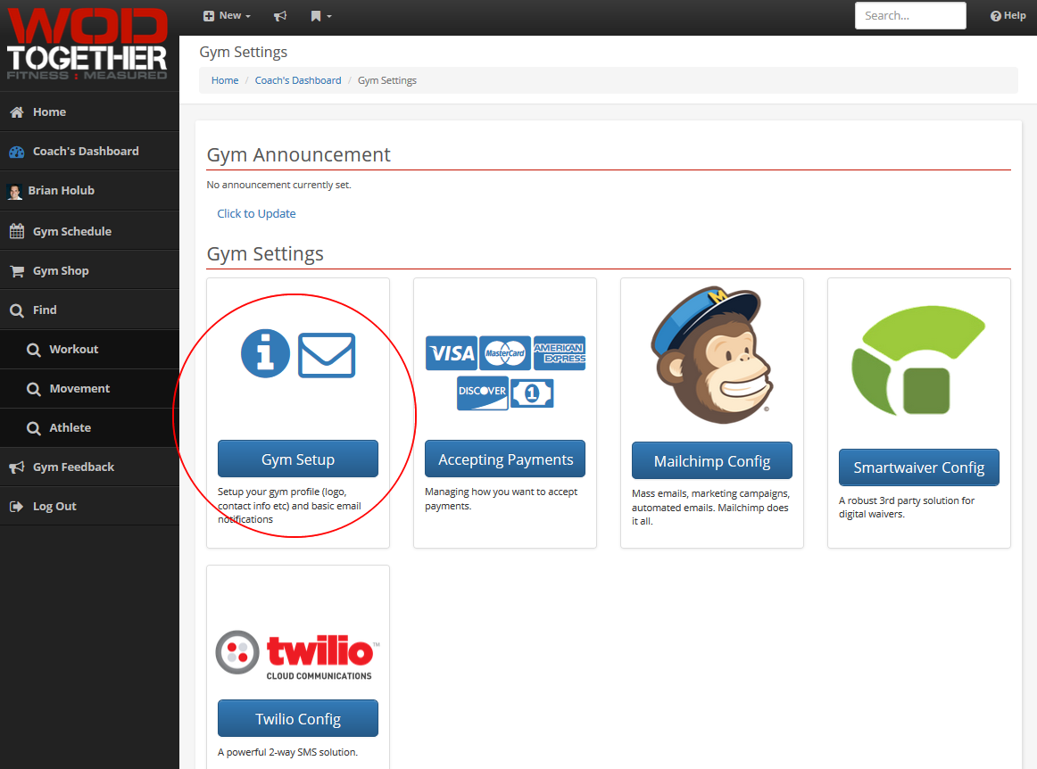Image resolution: width=1037 pixels, height=769 pixels.
Task: Open Gym Shop cart item
Action: (60, 271)
